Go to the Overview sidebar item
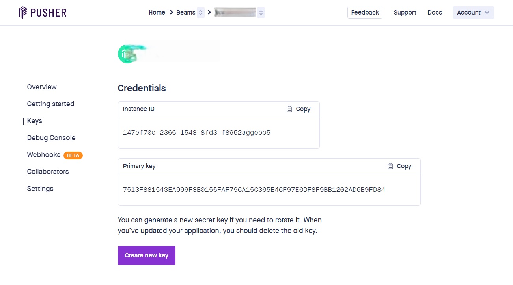This screenshot has width=513, height=285. click(42, 87)
